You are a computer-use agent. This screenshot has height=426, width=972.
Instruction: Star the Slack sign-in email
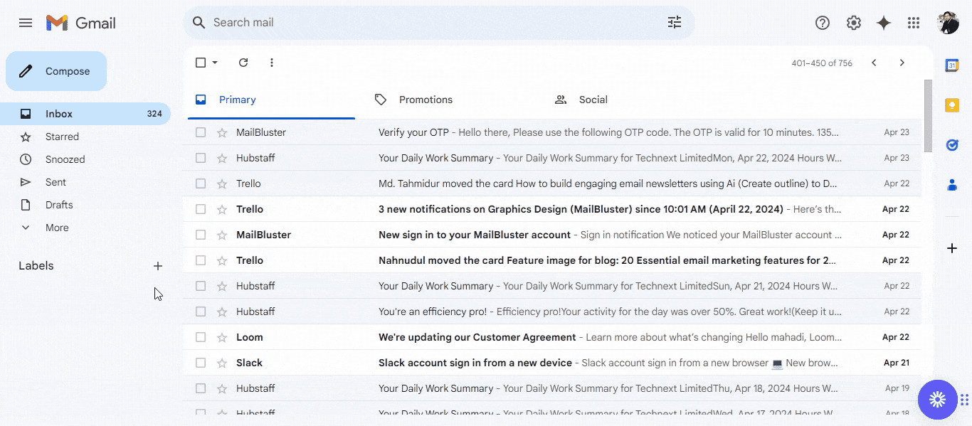(221, 362)
